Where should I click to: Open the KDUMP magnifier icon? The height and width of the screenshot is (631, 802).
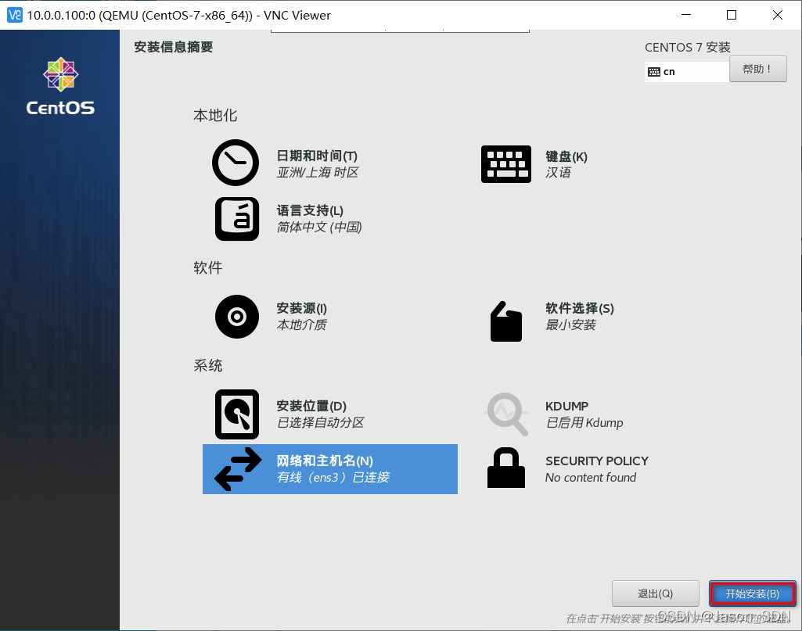coord(506,414)
